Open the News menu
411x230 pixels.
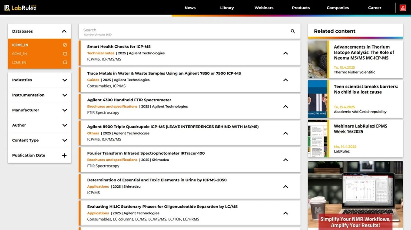[x=190, y=7]
